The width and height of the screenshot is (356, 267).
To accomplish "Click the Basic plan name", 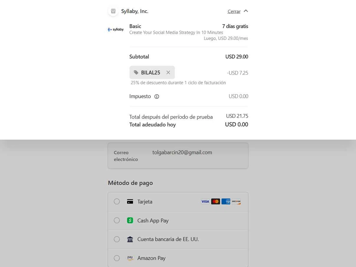I will tap(135, 26).
